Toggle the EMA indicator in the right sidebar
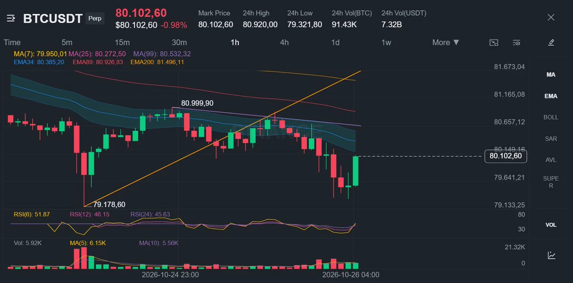This screenshot has height=283, width=573. click(x=551, y=96)
